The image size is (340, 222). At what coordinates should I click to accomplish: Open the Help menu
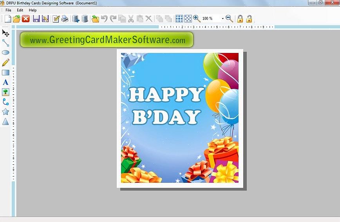click(33, 10)
